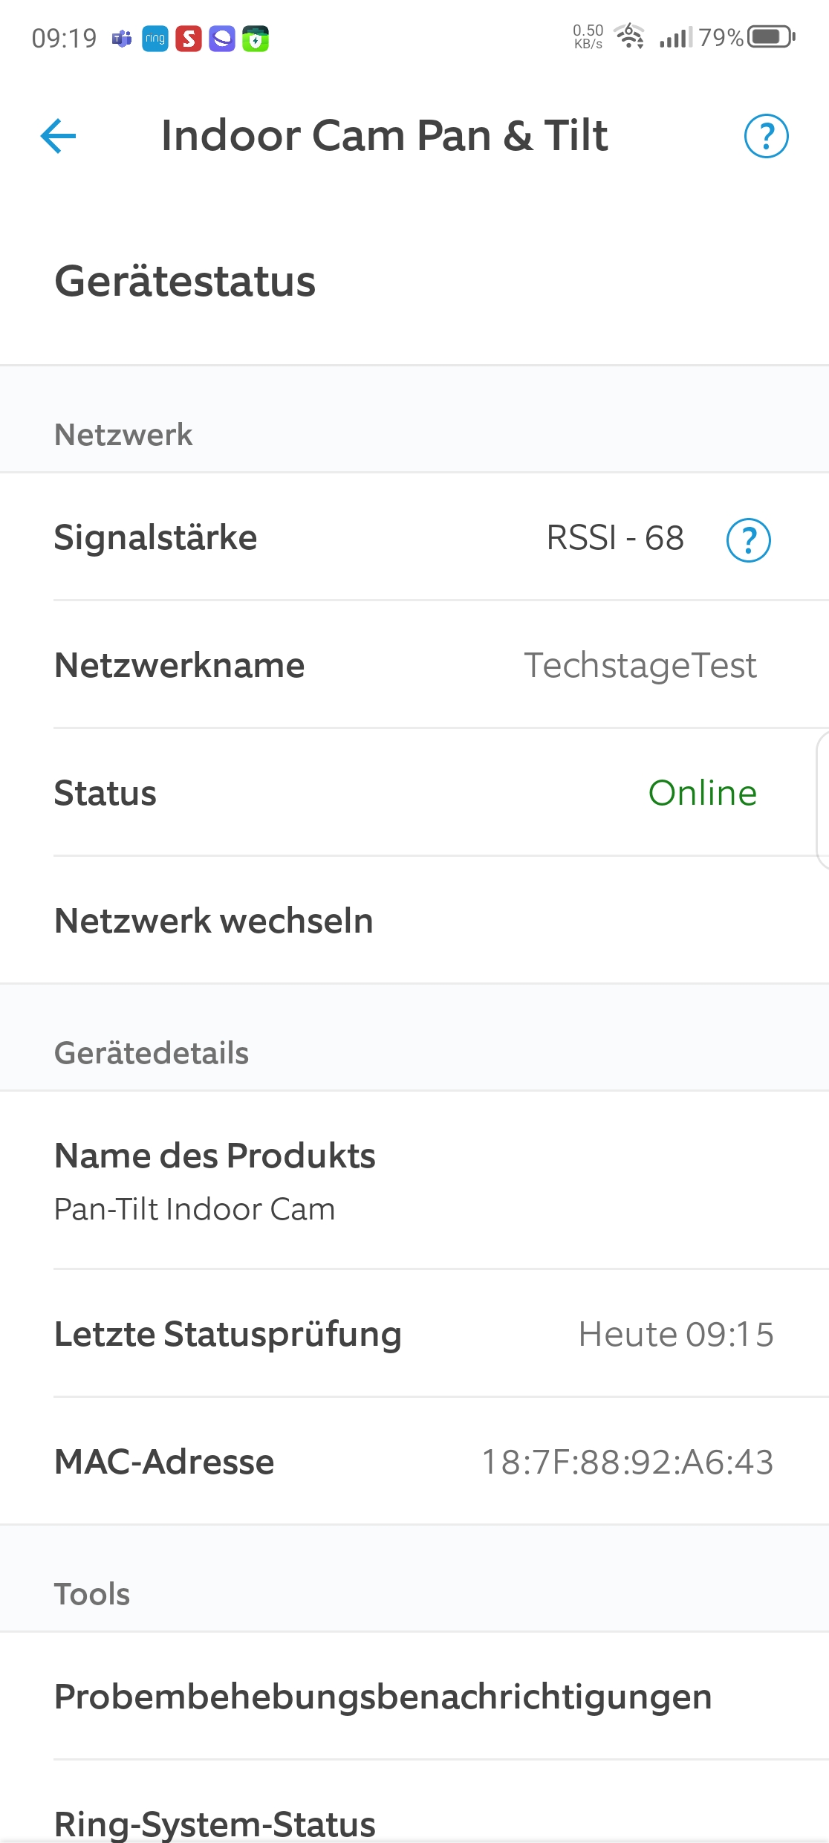This screenshot has width=829, height=1843.
Task: Tap the mobile signal bars icon
Action: point(675,36)
